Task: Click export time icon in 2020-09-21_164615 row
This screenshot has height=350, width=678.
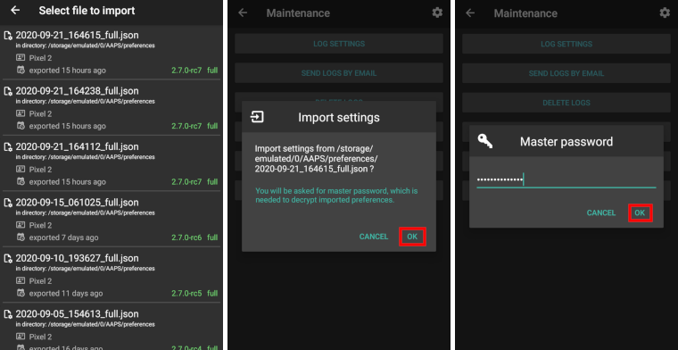Action: point(21,70)
